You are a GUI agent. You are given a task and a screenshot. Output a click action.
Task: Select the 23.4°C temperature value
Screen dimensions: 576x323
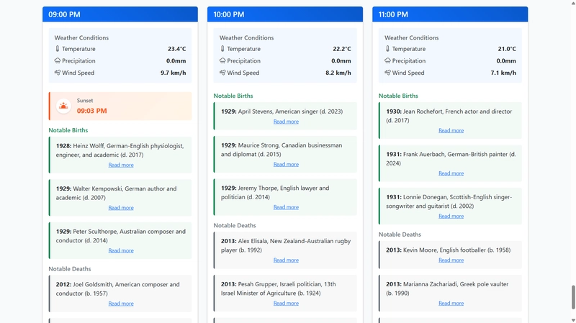(176, 49)
